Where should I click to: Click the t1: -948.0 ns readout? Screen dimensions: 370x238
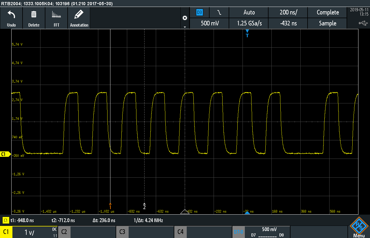22,221
